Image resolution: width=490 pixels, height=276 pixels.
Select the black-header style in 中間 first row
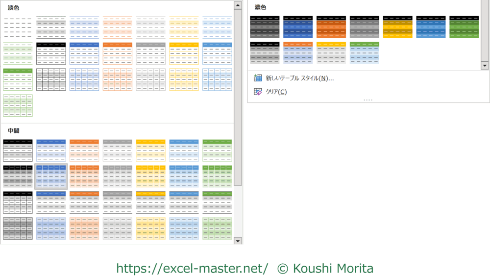click(18, 151)
